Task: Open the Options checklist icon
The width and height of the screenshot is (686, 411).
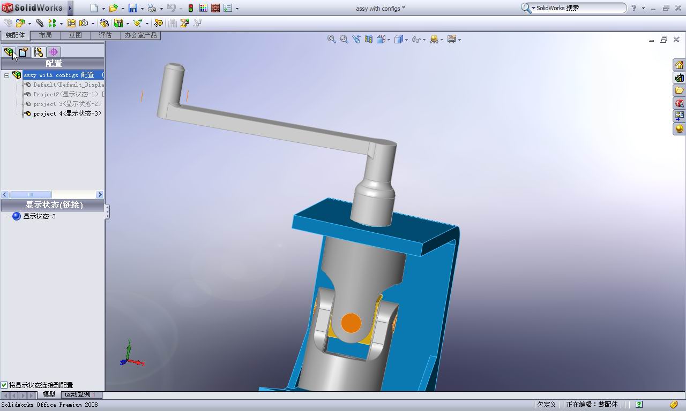Action: (228, 8)
